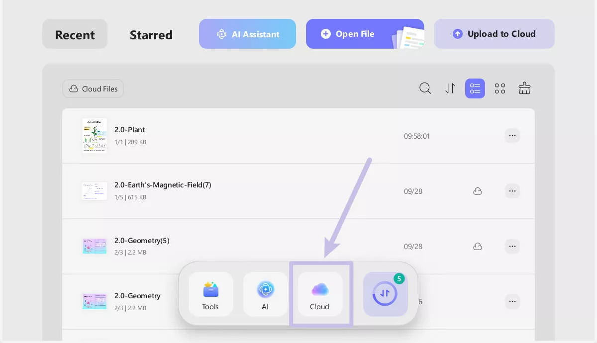Image resolution: width=597 pixels, height=343 pixels.
Task: Click the clear list broom icon
Action: 524,88
